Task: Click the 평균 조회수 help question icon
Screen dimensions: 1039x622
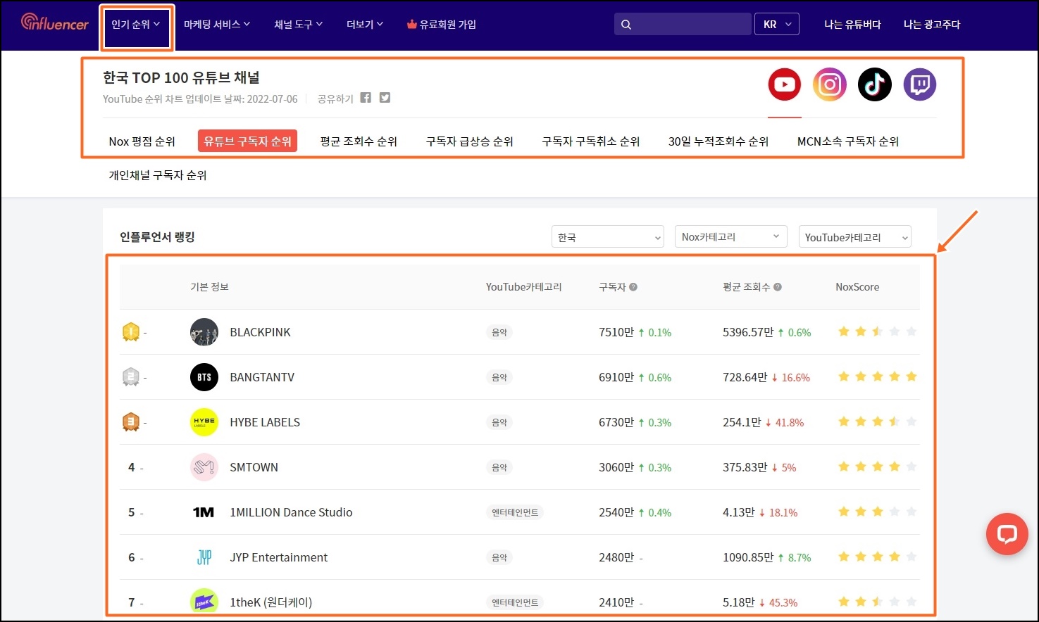Action: 778,287
